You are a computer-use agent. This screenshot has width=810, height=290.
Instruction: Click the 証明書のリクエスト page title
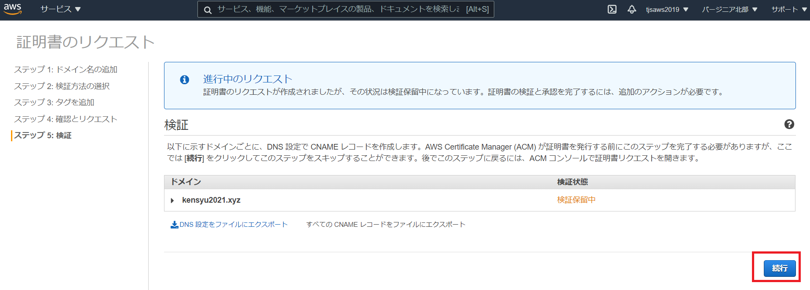click(x=85, y=42)
